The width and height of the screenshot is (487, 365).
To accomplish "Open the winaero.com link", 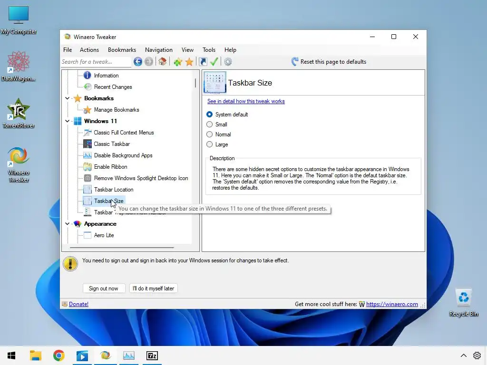I will coord(392,304).
